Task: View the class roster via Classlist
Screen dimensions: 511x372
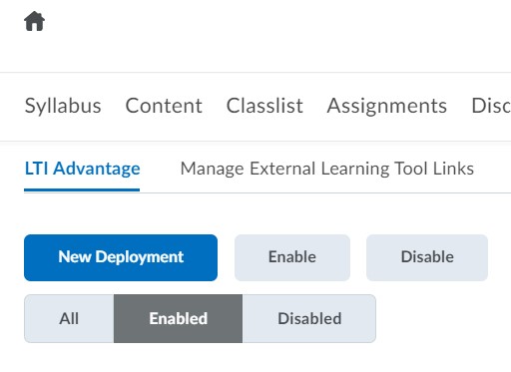Action: pyautogui.click(x=264, y=106)
